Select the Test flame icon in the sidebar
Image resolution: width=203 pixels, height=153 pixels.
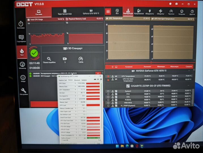(22, 52)
